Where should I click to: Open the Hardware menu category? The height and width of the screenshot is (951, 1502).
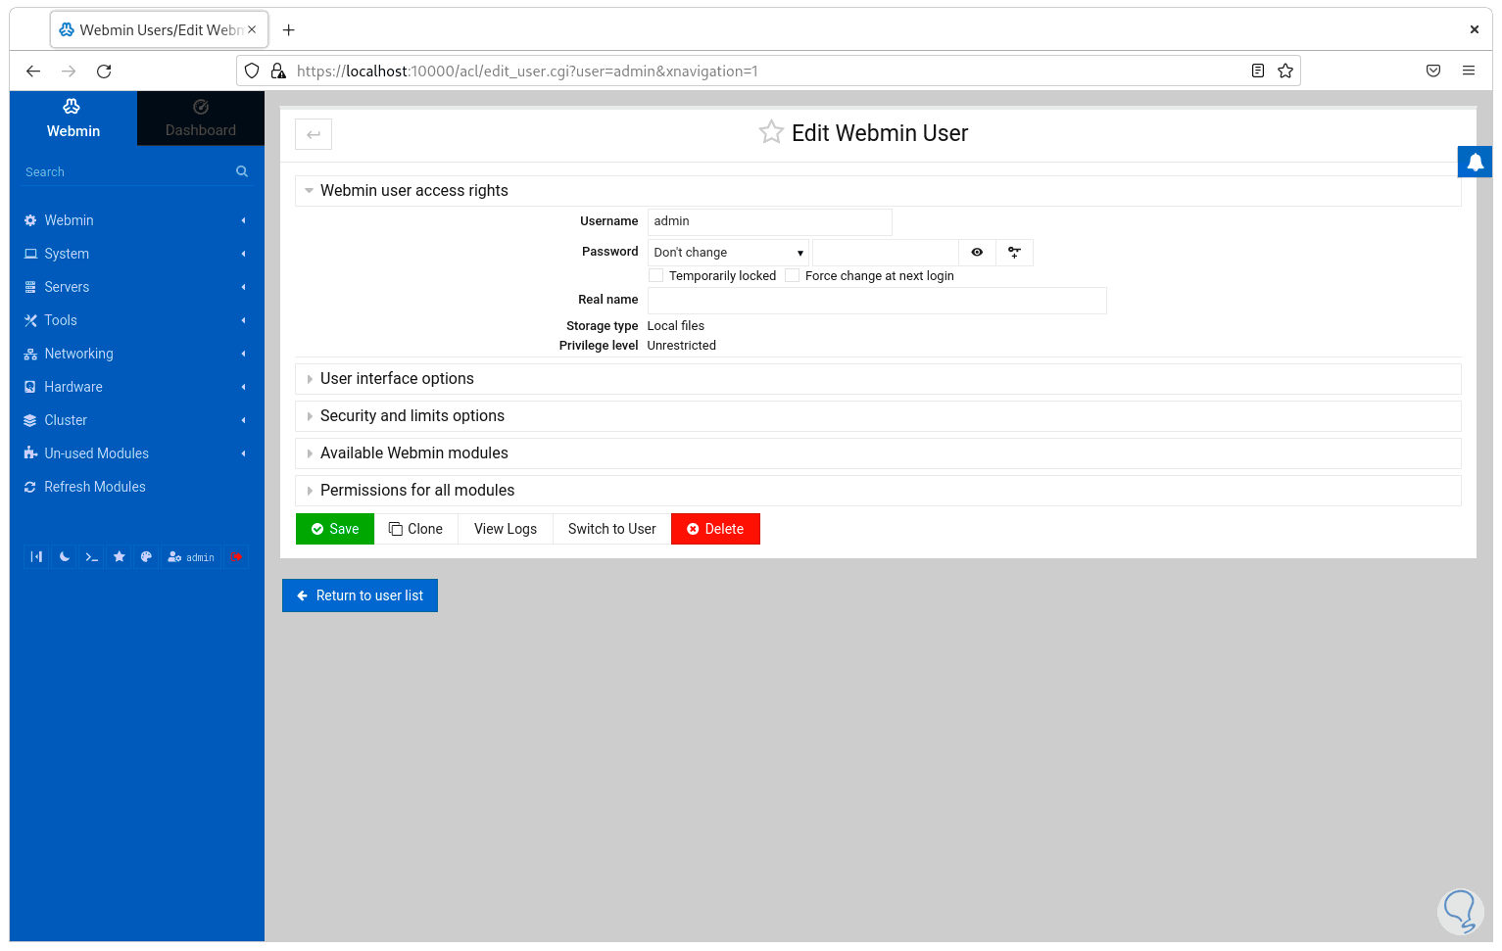(x=137, y=387)
